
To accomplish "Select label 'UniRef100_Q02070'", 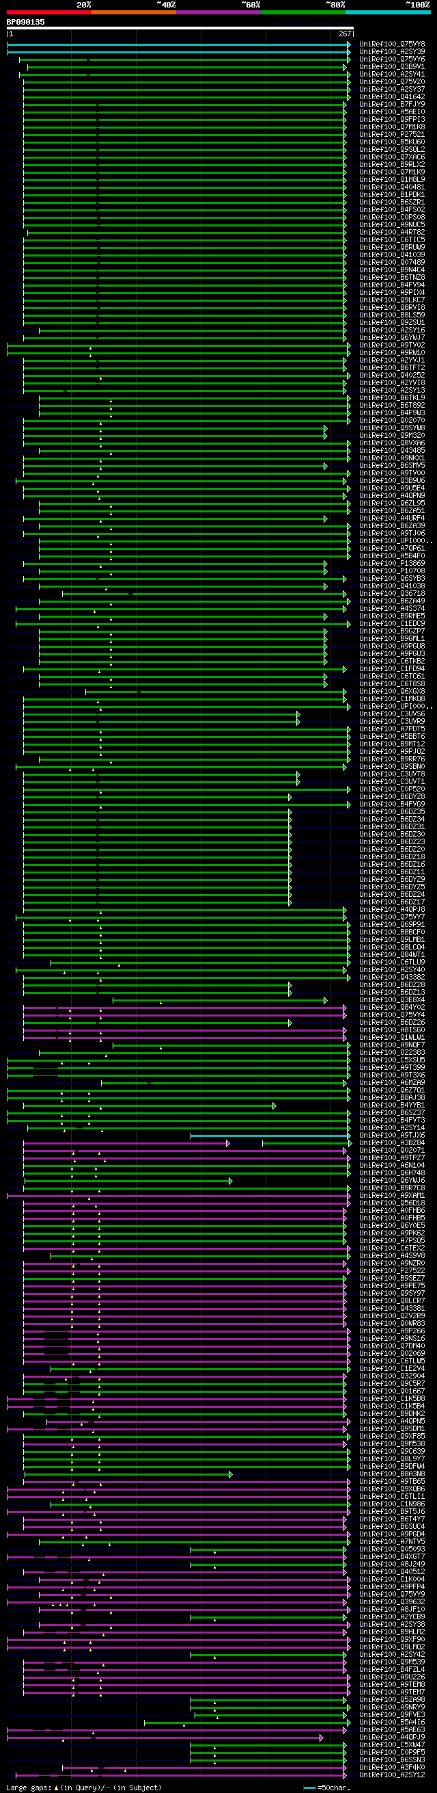I will (x=392, y=421).
